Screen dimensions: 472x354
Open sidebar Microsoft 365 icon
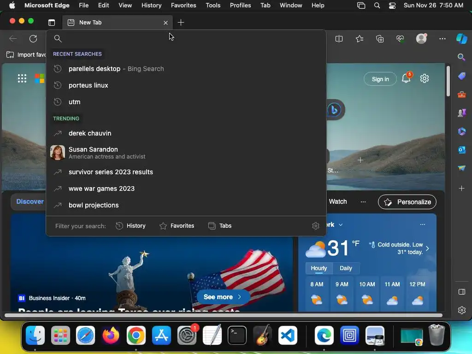(x=462, y=131)
